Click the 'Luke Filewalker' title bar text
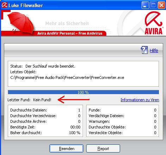 [x=26, y=5]
